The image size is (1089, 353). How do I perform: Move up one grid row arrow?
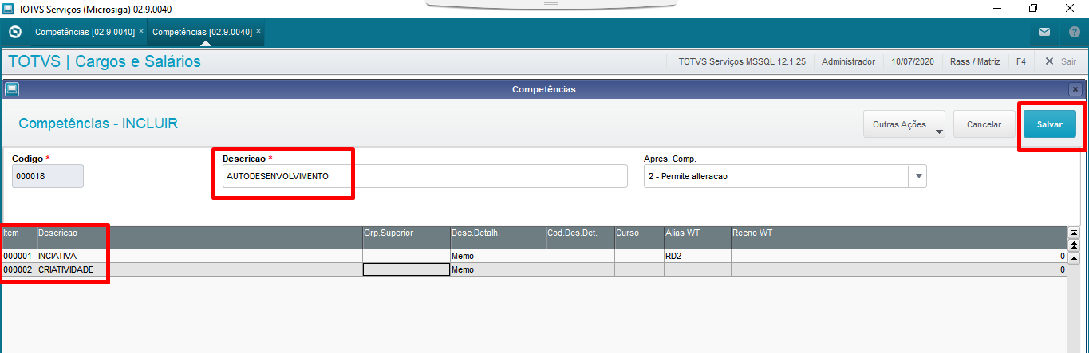(x=1073, y=257)
